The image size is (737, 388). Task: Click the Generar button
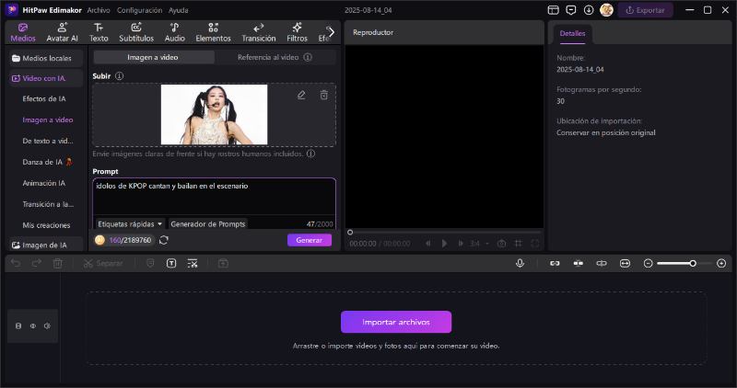click(310, 240)
